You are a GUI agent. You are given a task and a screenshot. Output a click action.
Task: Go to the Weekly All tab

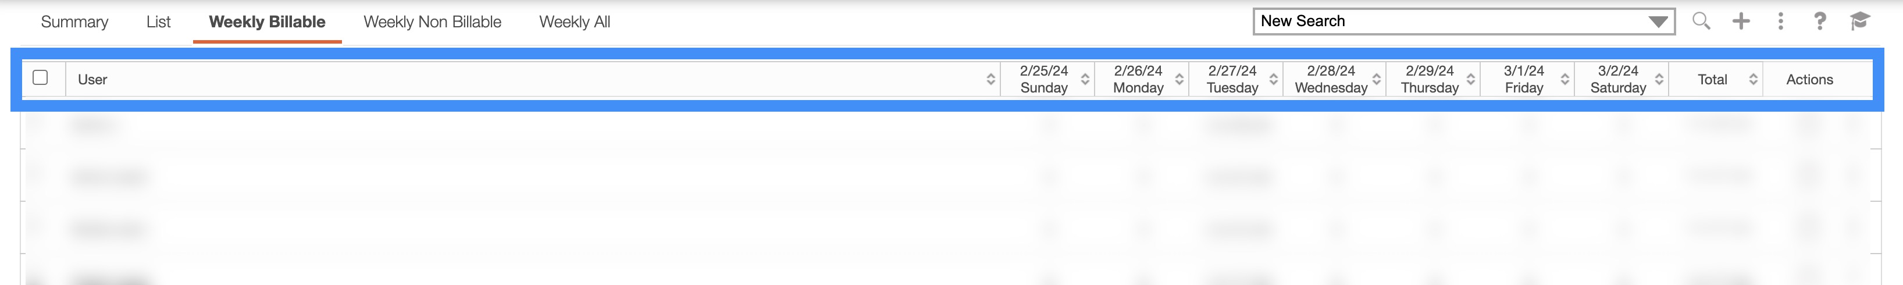[574, 22]
